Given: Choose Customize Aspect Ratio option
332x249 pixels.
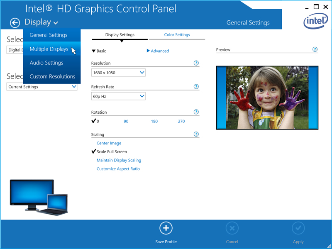Looking at the screenshot, I should [x=118, y=169].
